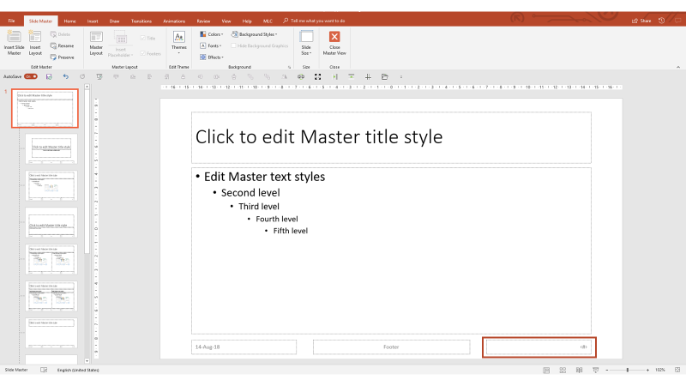Click the date placeholder 14-Aug-18

click(x=244, y=347)
